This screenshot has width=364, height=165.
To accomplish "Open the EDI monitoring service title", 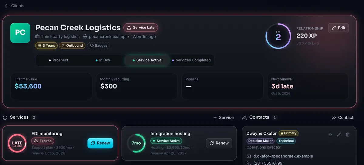I will tap(47, 134).
